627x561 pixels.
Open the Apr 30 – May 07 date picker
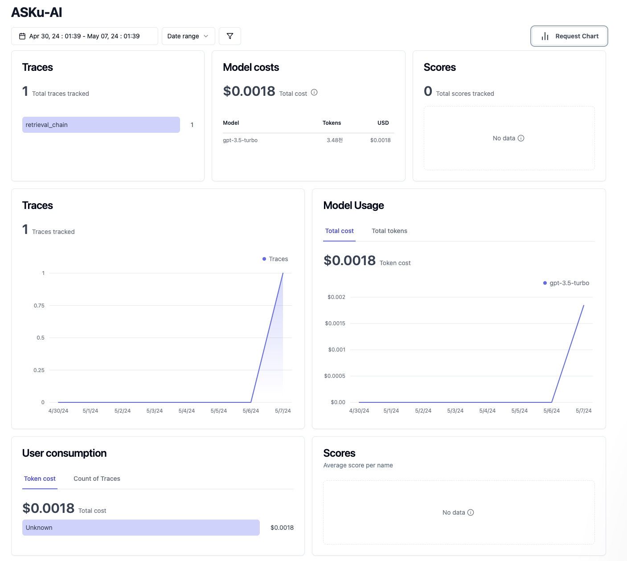[x=85, y=36]
